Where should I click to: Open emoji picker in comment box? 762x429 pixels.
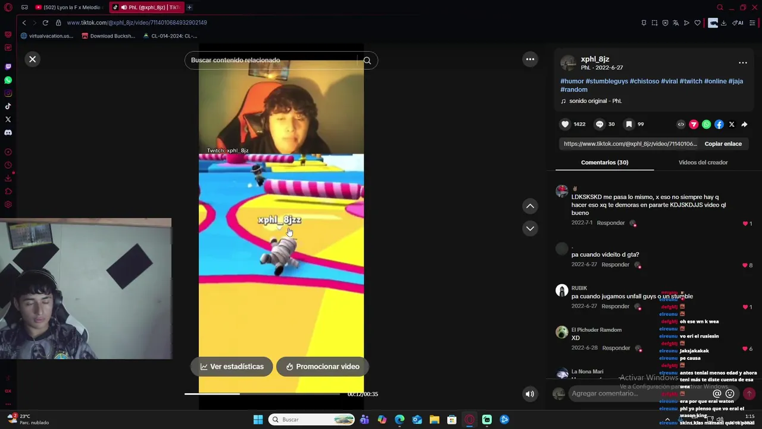tap(730, 394)
